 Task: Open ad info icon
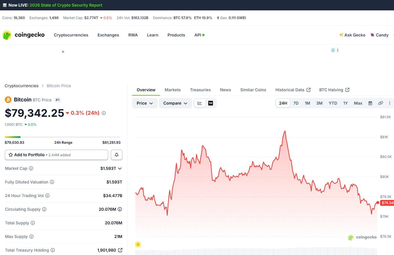point(333,50)
